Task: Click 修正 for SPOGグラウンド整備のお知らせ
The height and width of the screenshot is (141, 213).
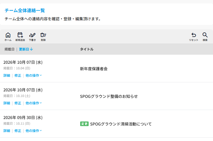Action: point(18,103)
